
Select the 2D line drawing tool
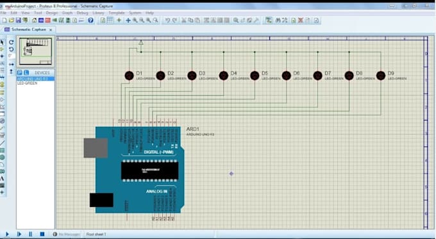click(2, 143)
